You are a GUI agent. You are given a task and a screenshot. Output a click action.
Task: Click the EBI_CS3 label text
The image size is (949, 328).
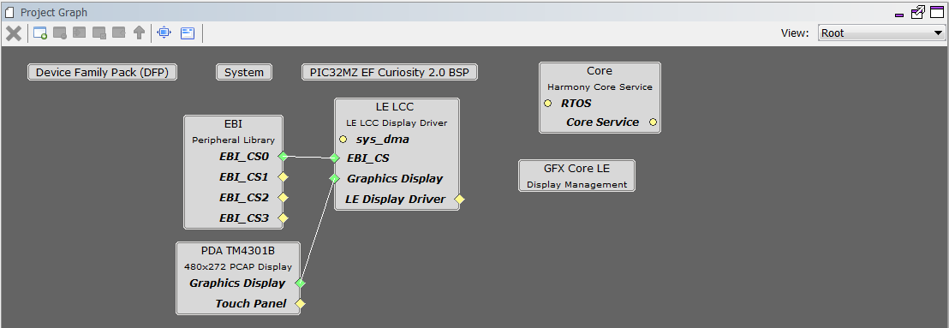(x=243, y=218)
